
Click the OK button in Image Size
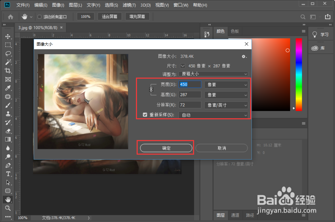tap(166, 148)
